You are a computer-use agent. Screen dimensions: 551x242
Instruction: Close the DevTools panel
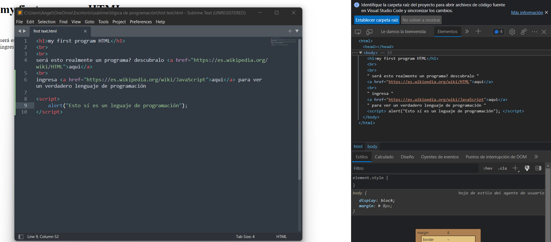[x=544, y=32]
